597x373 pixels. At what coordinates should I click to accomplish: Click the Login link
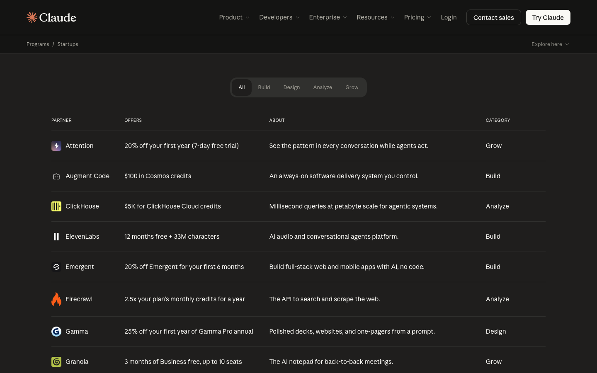click(x=449, y=17)
